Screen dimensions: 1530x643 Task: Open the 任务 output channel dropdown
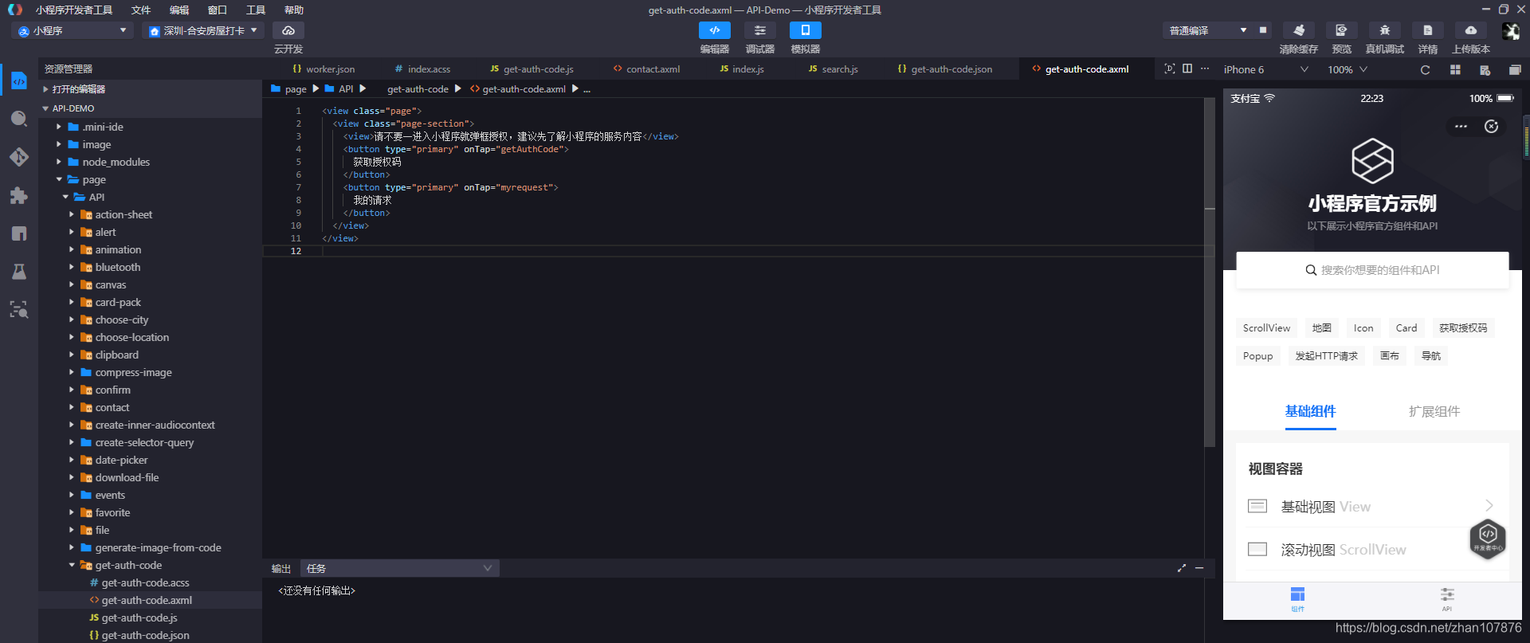[x=400, y=568]
